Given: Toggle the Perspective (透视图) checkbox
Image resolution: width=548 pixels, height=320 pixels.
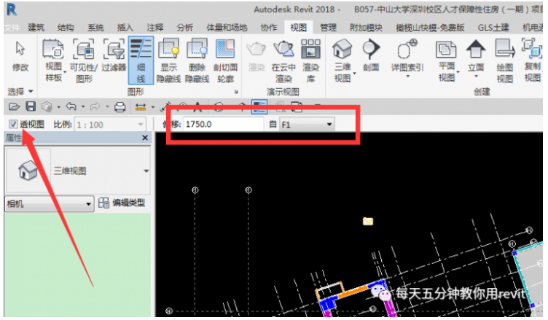Looking at the screenshot, I should (13, 124).
